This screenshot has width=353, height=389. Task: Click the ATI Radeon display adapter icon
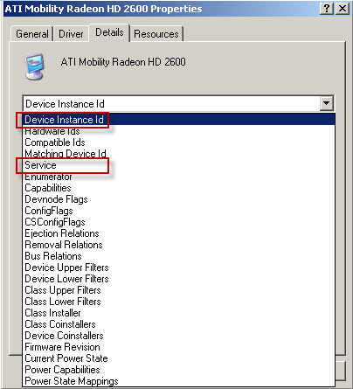(34, 66)
